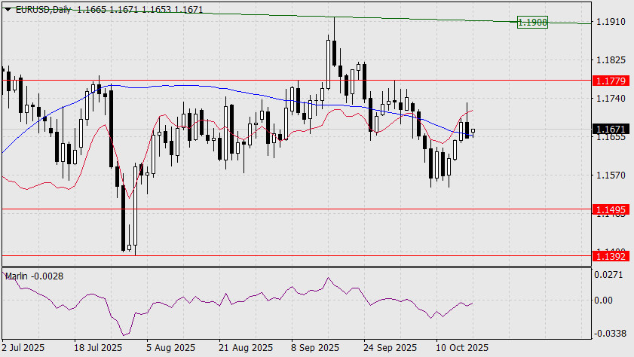The width and height of the screenshot is (634, 357).
Task: Click the 0.00 oscillator scale value
Action: (x=604, y=300)
